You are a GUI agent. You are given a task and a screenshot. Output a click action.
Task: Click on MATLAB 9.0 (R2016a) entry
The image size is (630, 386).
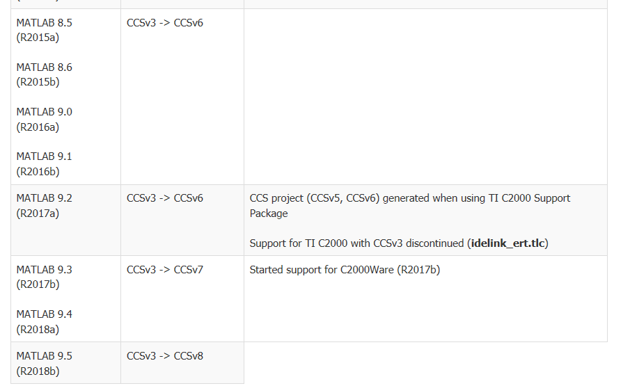click(44, 119)
